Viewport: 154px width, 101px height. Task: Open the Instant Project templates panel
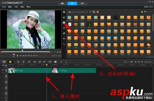64,18
